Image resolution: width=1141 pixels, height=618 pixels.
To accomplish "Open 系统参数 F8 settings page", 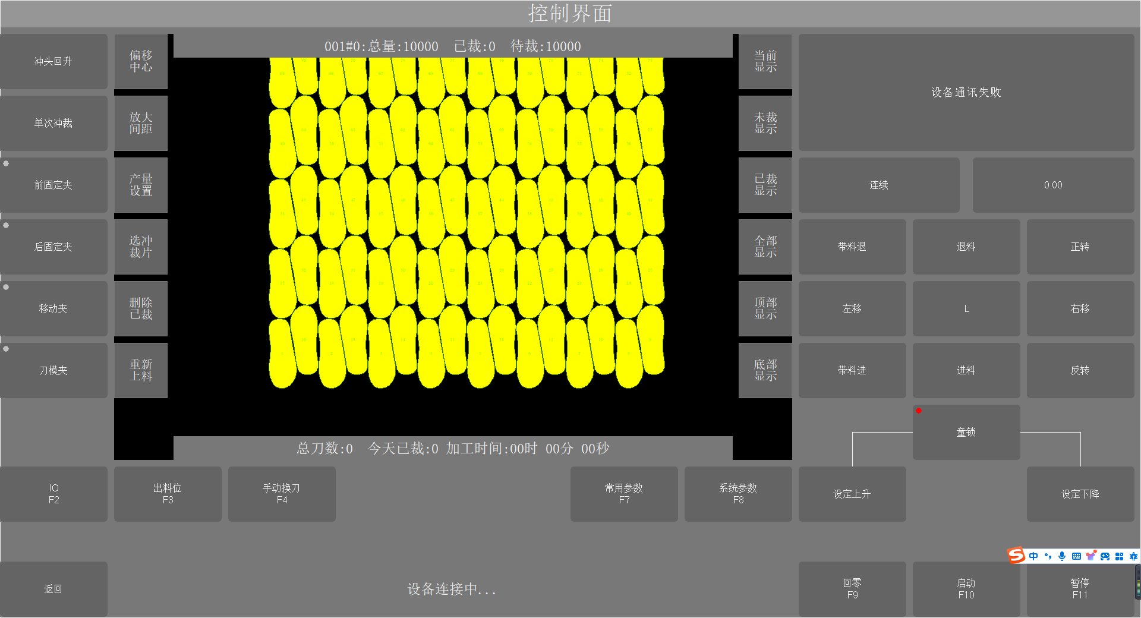I will pos(738,494).
